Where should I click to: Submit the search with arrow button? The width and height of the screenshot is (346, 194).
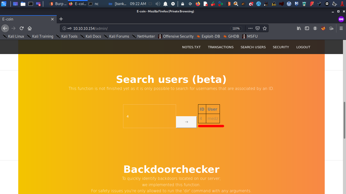tap(186, 122)
